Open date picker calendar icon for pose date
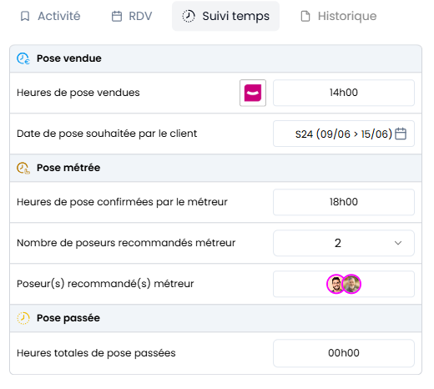This screenshot has height=389, width=434. coord(401,134)
